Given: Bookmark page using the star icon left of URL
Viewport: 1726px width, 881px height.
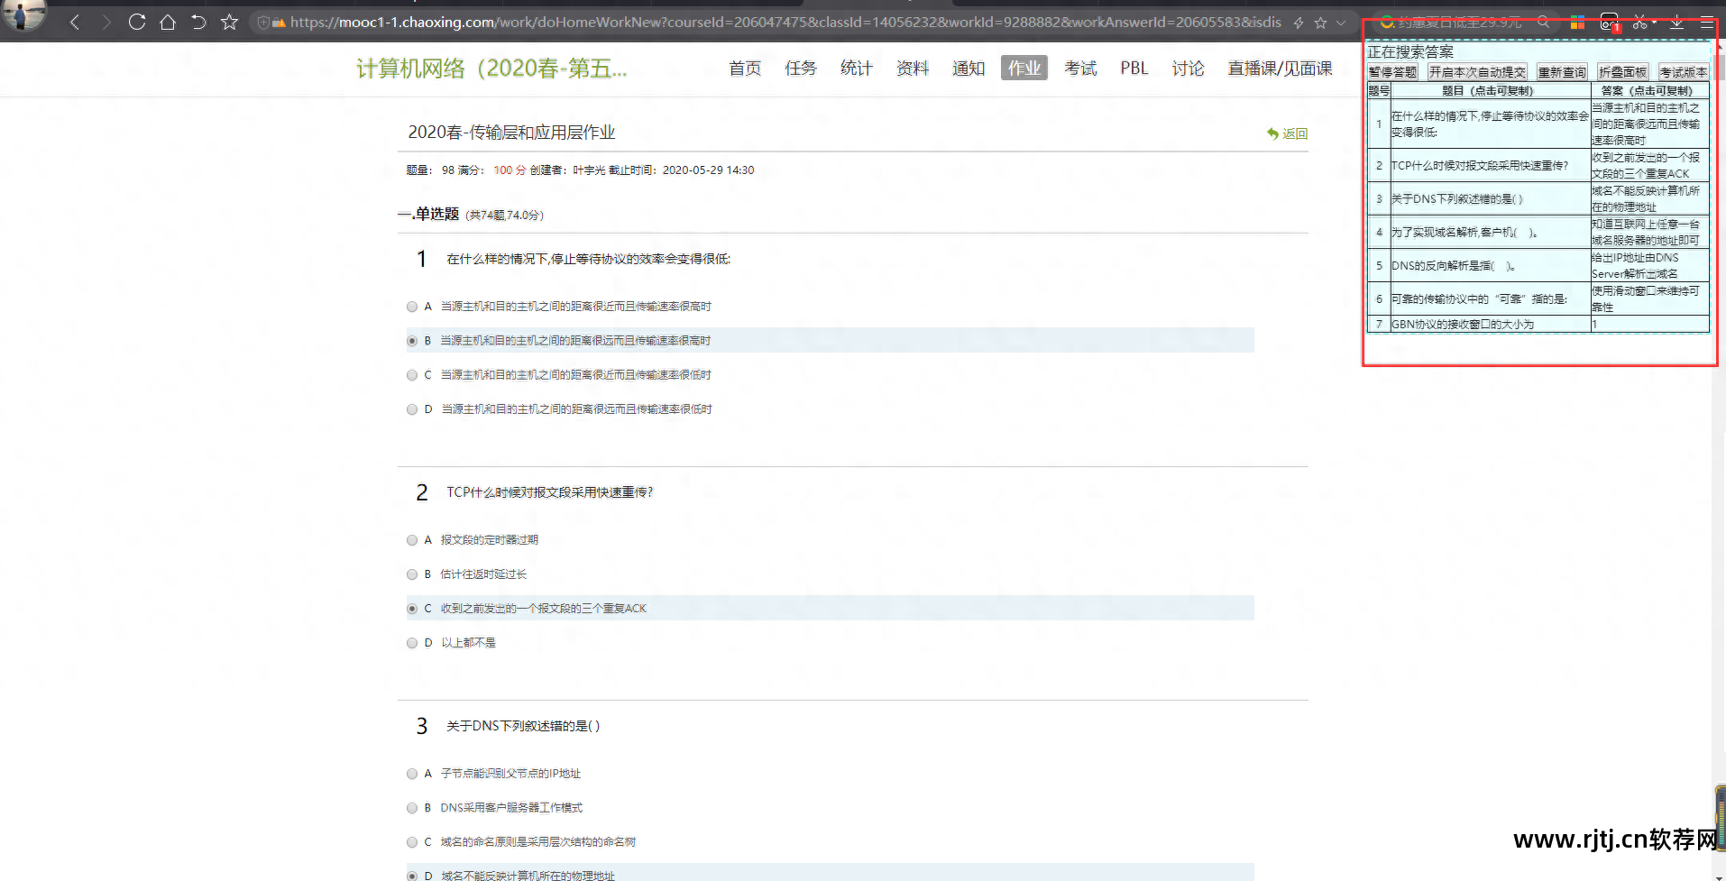Looking at the screenshot, I should [x=229, y=23].
